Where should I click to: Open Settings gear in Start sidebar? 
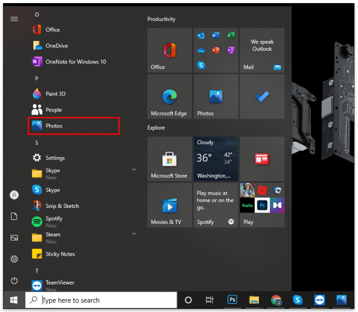point(14,259)
